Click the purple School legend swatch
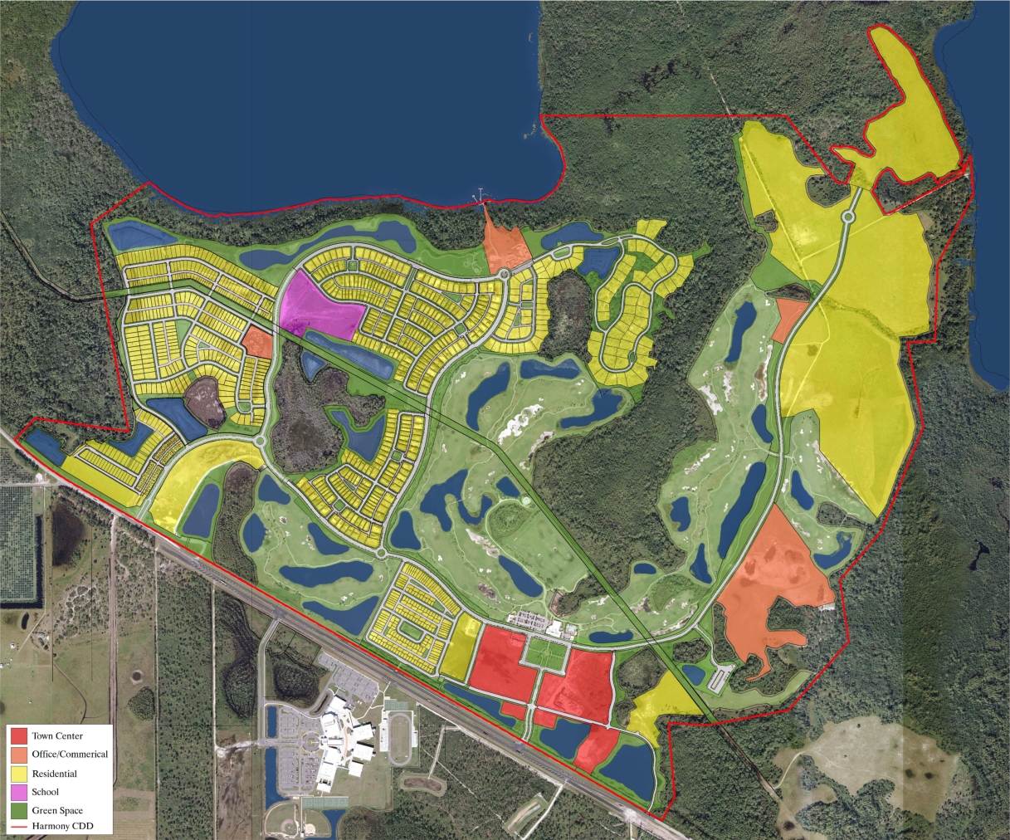This screenshot has height=840, width=1010. [x=19, y=793]
